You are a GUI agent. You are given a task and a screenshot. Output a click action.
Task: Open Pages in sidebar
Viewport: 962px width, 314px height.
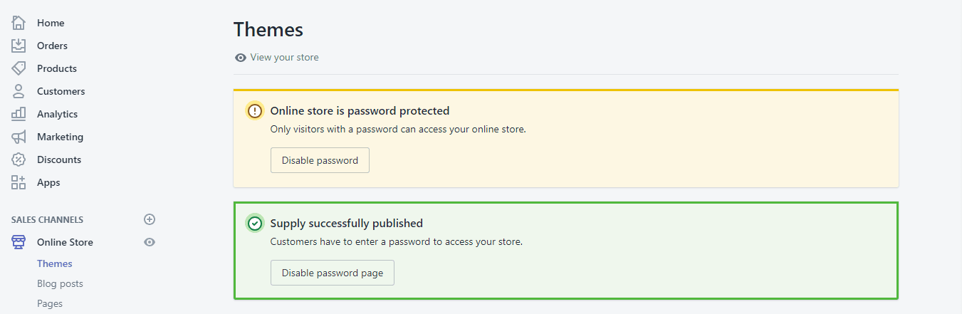50,303
